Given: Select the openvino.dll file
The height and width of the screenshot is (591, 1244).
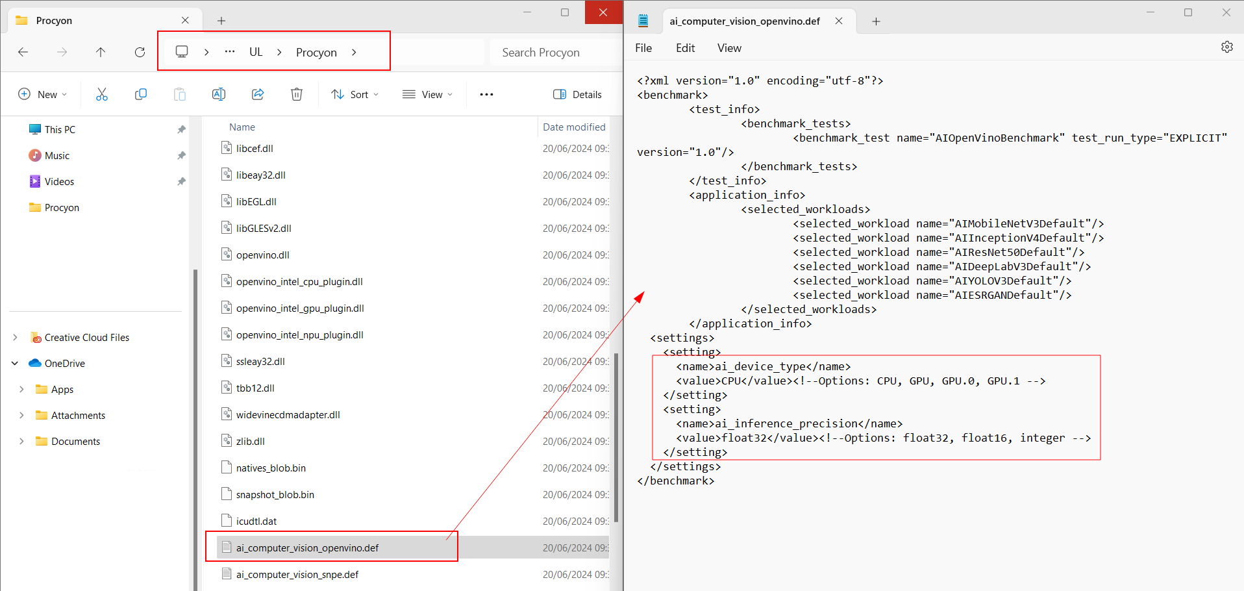Looking at the screenshot, I should pyautogui.click(x=262, y=255).
